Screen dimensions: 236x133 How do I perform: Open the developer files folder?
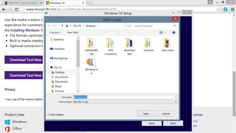click(129, 47)
